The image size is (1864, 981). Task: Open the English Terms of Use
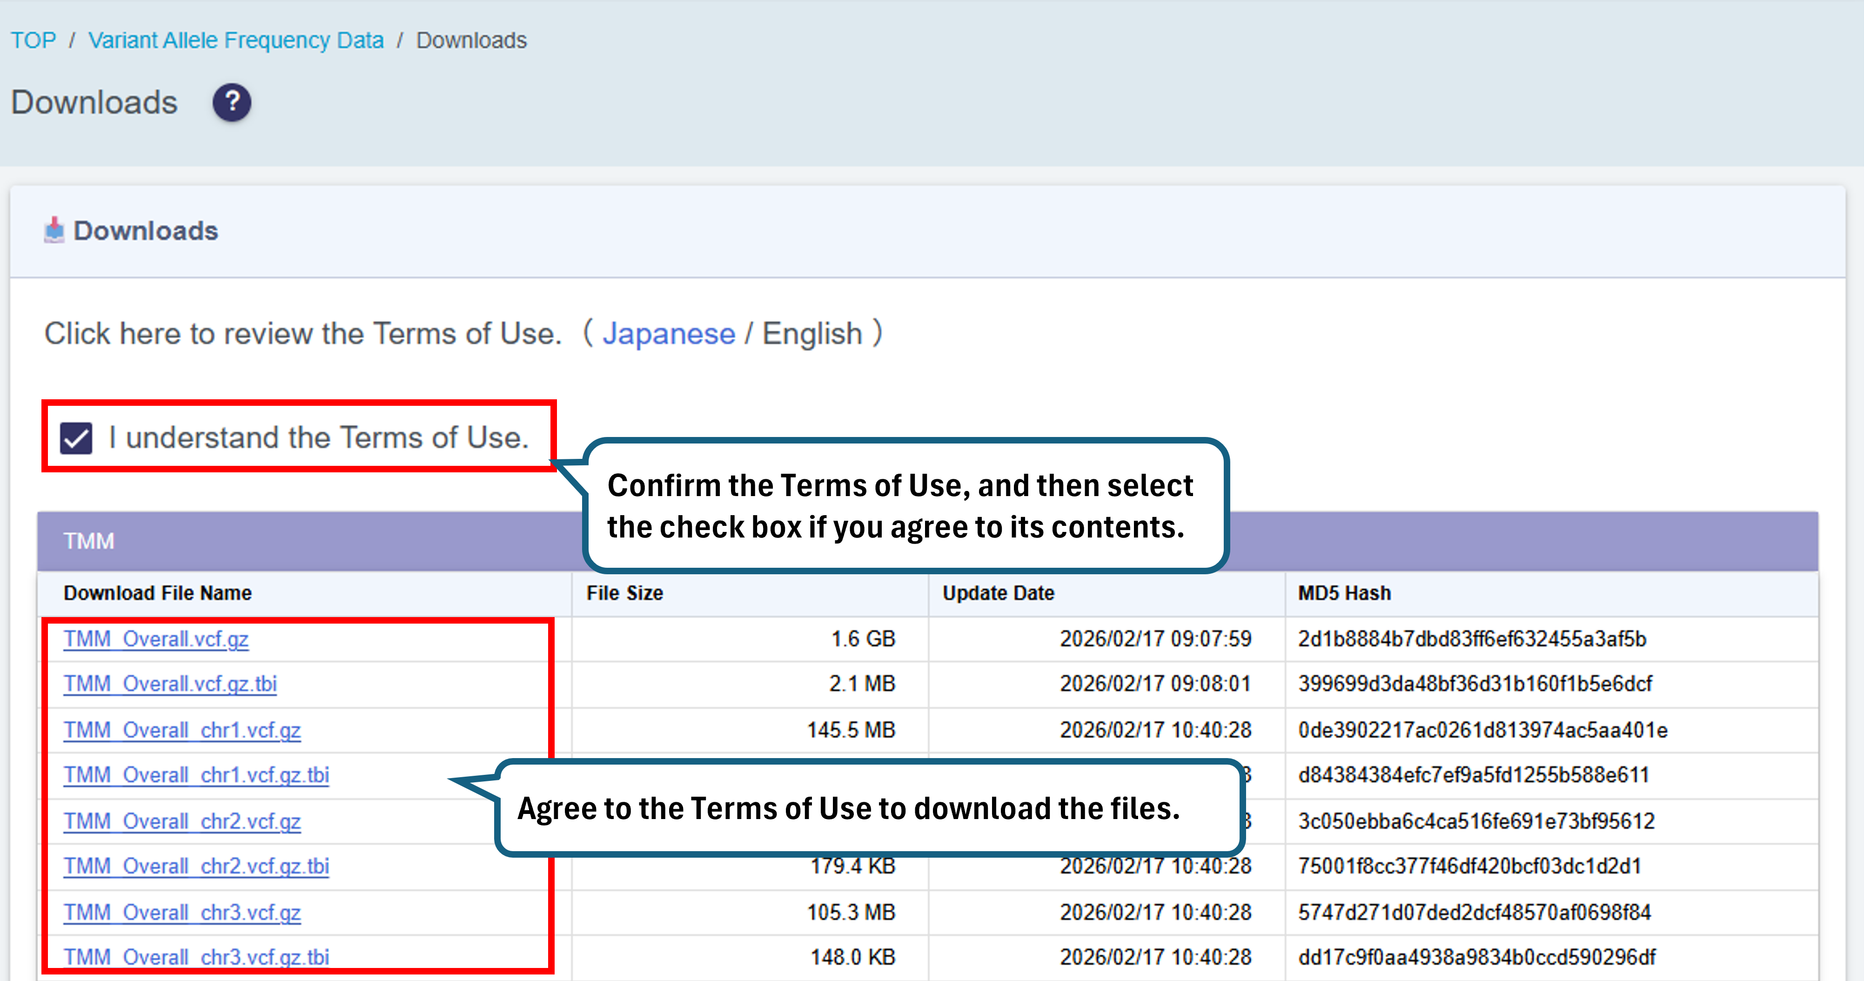(812, 334)
